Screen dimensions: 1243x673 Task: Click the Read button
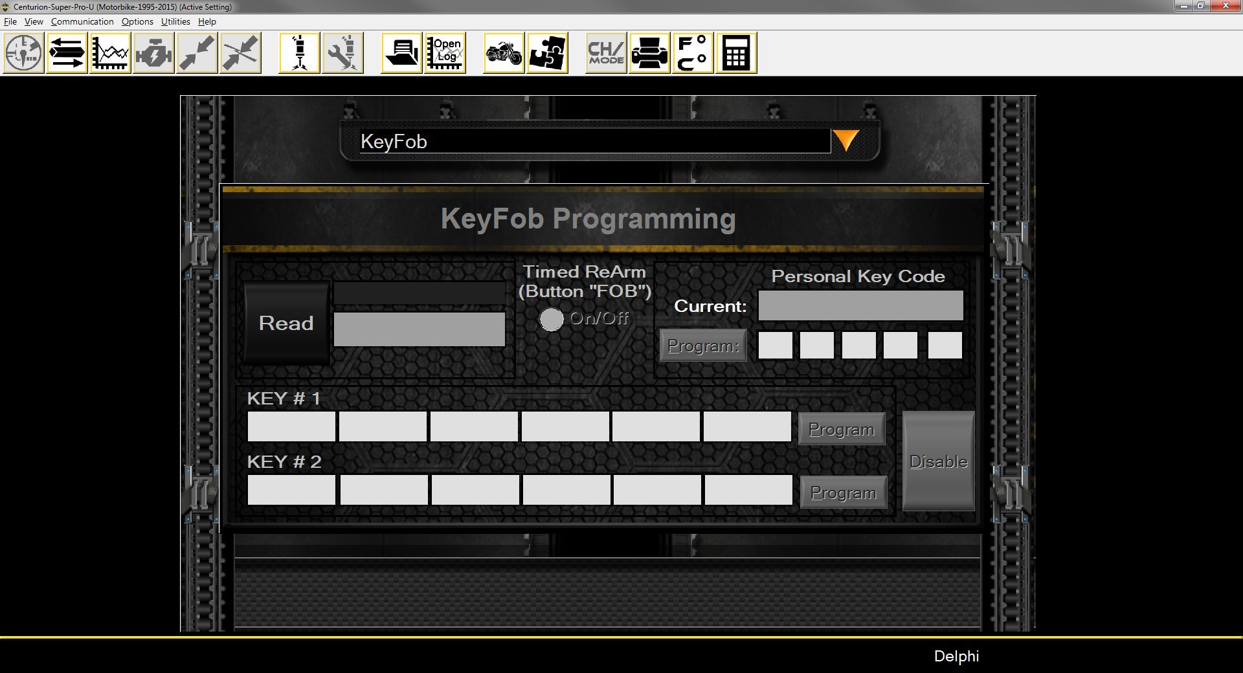coord(286,323)
